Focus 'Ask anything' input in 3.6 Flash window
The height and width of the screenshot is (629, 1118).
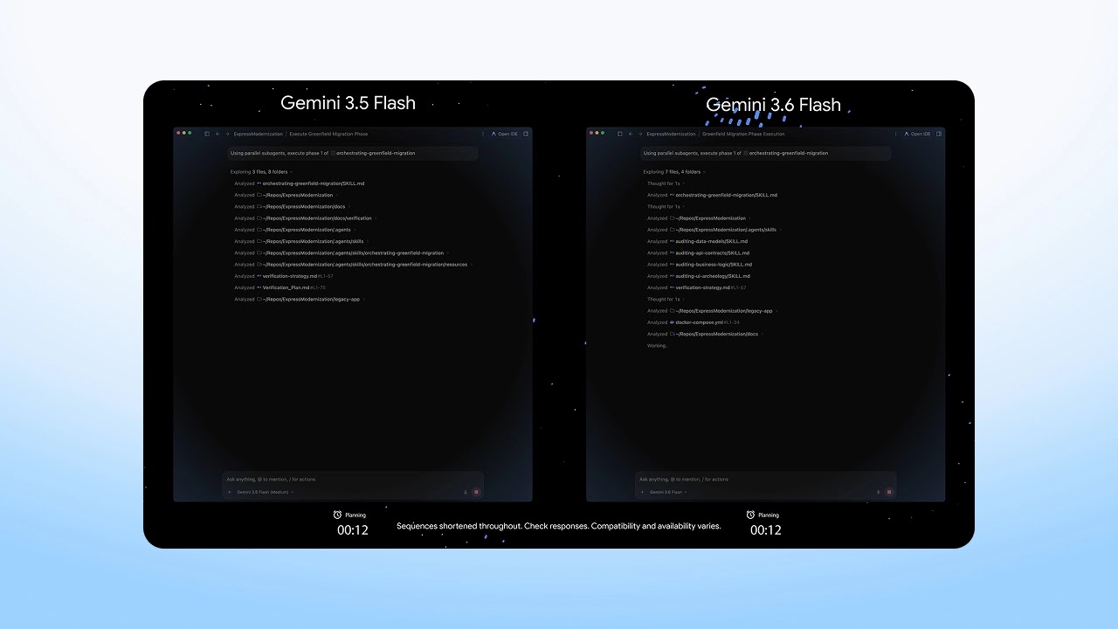[x=766, y=479]
